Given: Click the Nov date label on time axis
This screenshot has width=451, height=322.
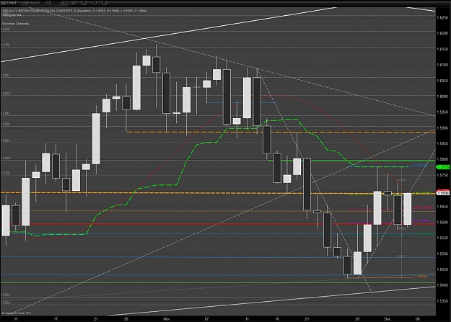Looking at the screenshot, I should [166, 319].
